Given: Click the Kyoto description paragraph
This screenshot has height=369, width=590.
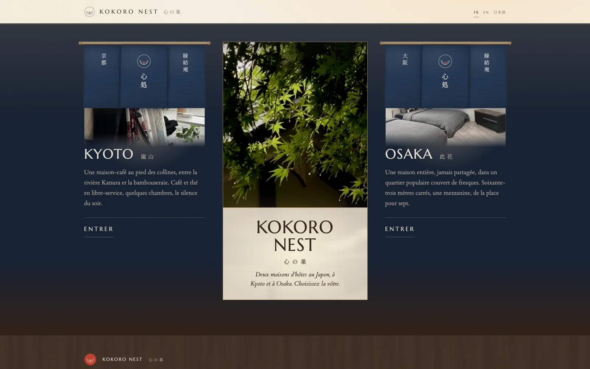Looking at the screenshot, I should click(x=142, y=187).
